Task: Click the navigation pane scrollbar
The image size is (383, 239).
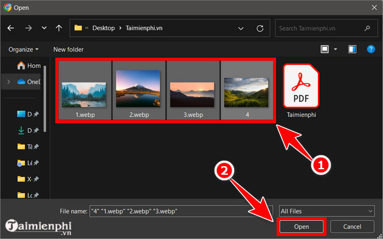Action: tap(45, 99)
